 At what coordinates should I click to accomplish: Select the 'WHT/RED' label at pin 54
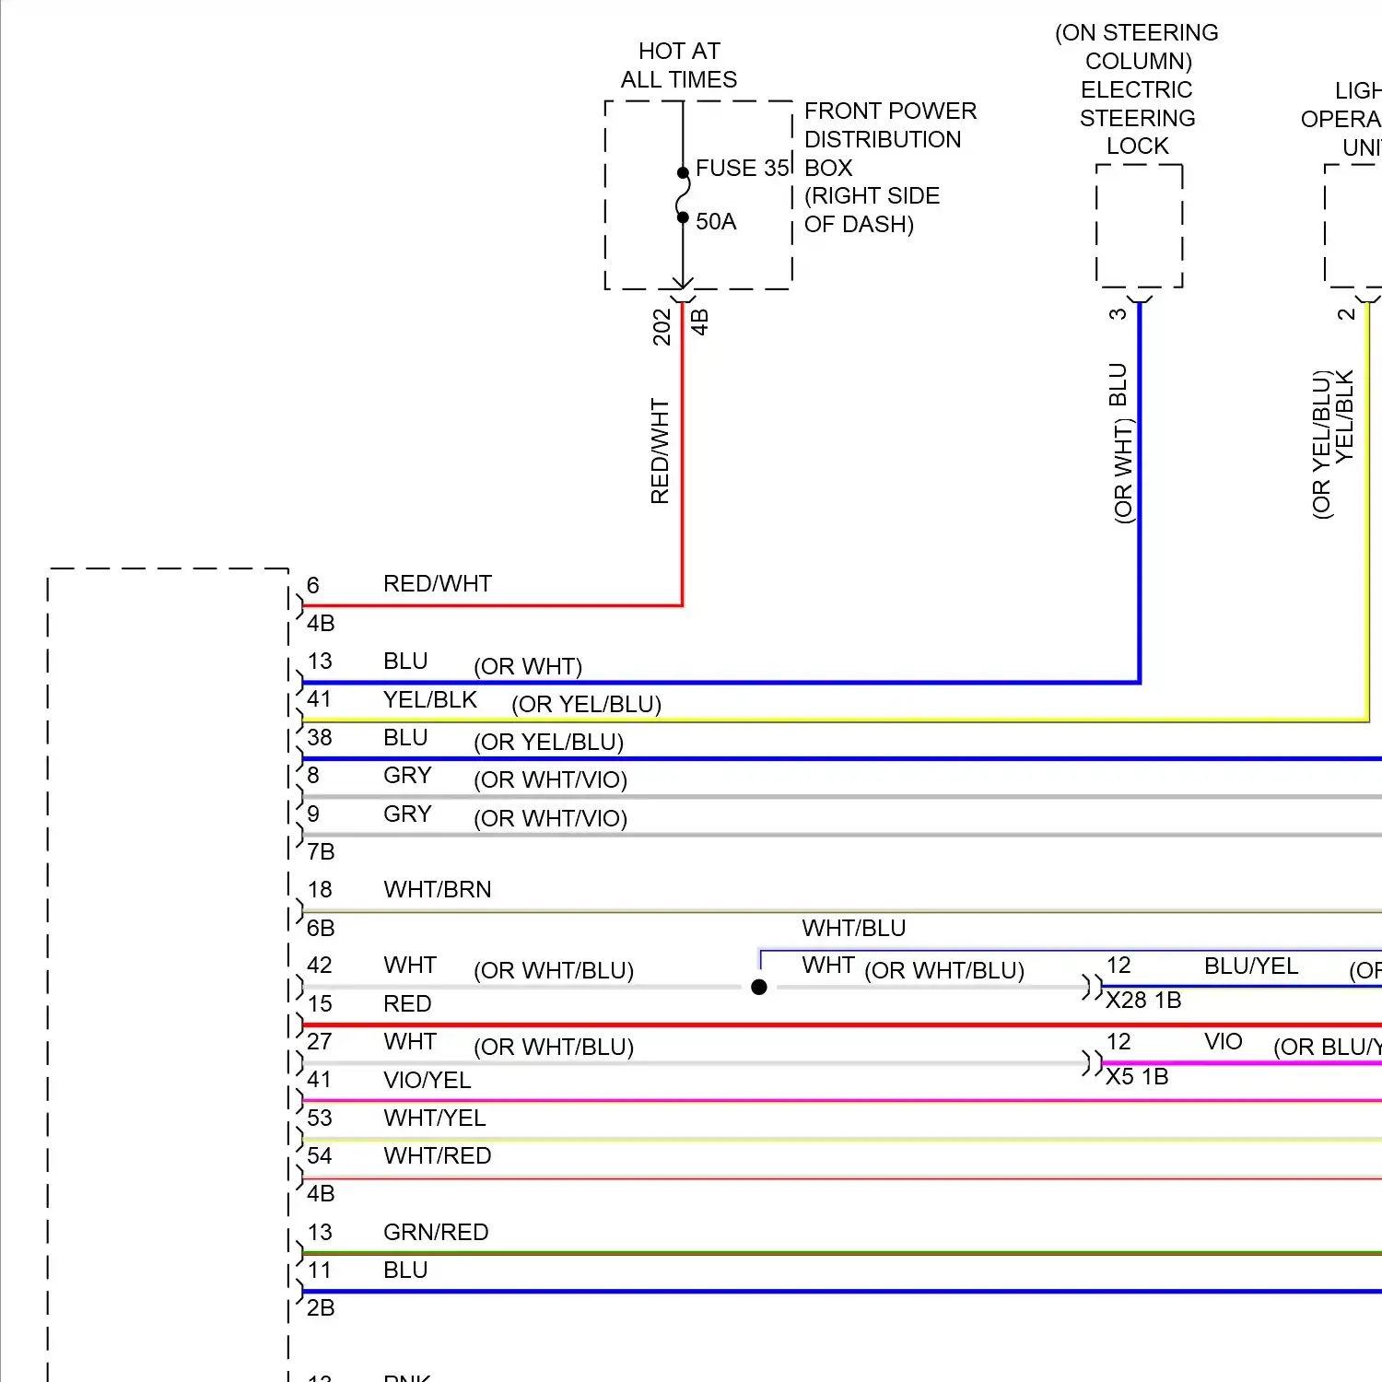(x=438, y=1156)
